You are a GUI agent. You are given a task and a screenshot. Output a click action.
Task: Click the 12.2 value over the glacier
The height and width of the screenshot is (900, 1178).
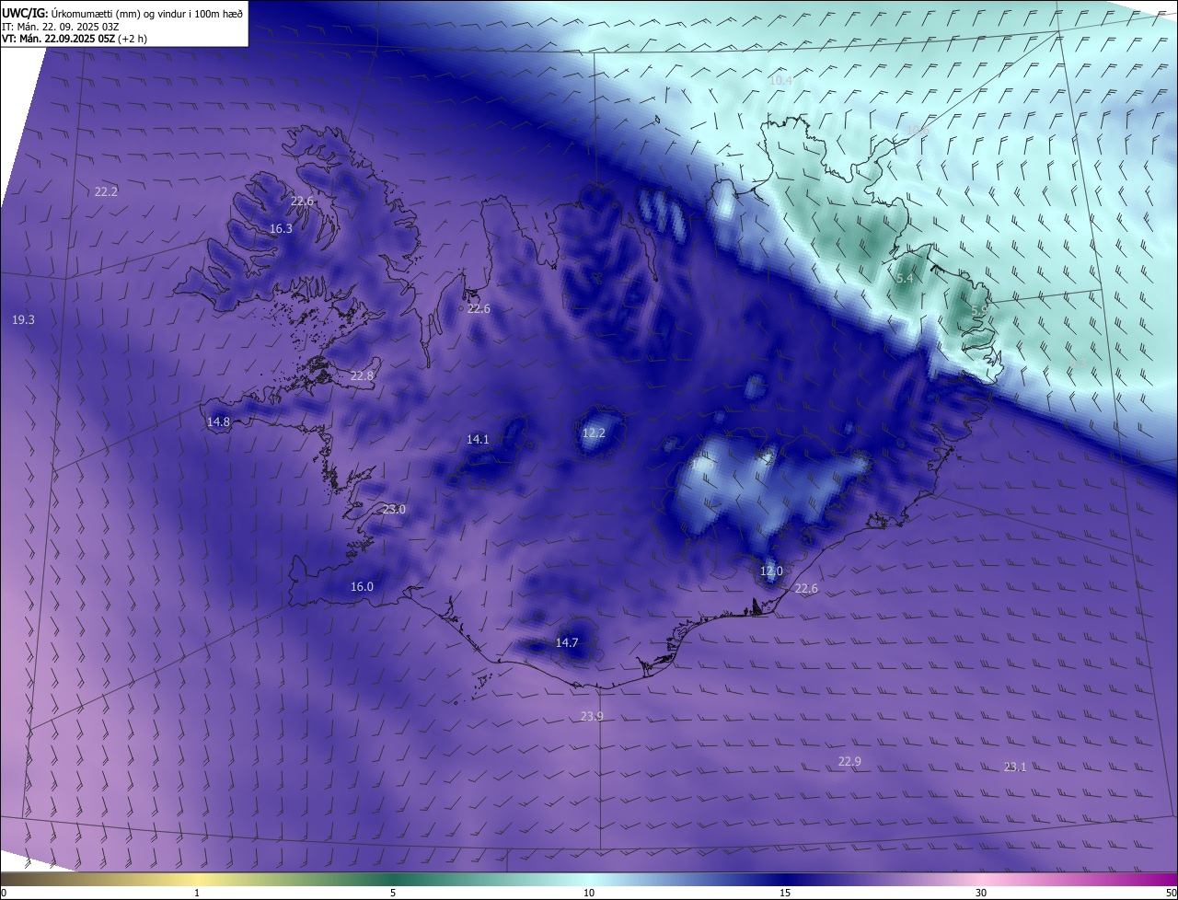pyautogui.click(x=595, y=433)
